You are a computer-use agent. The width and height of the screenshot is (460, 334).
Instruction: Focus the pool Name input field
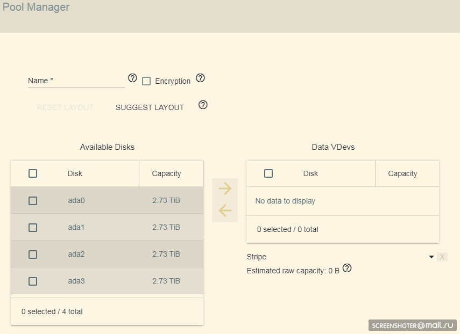tap(76, 81)
